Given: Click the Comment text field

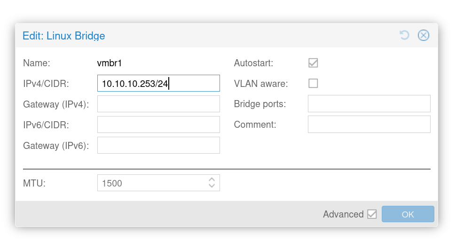Looking at the screenshot, I should click(369, 125).
